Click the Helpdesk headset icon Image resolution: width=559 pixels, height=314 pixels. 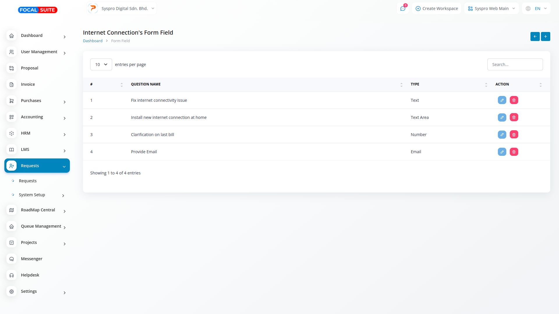coord(12,275)
